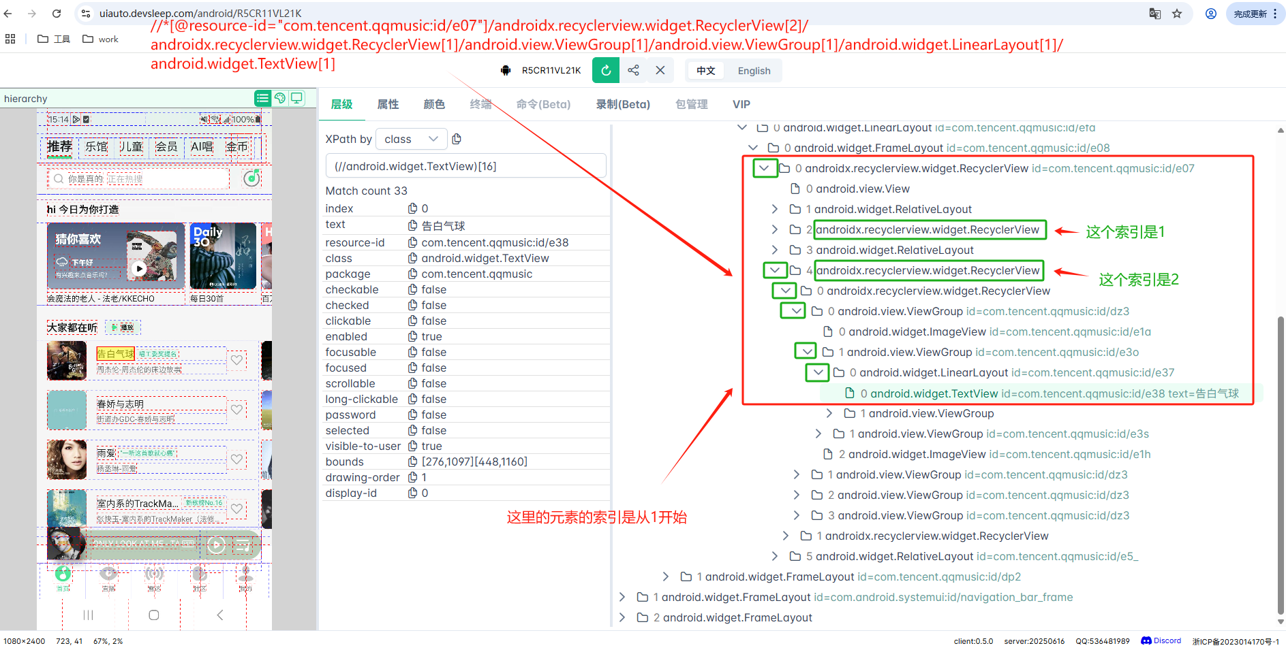This screenshot has height=650, width=1286.
Task: Select the palette view icon in hierarchy toolbar
Action: [279, 98]
